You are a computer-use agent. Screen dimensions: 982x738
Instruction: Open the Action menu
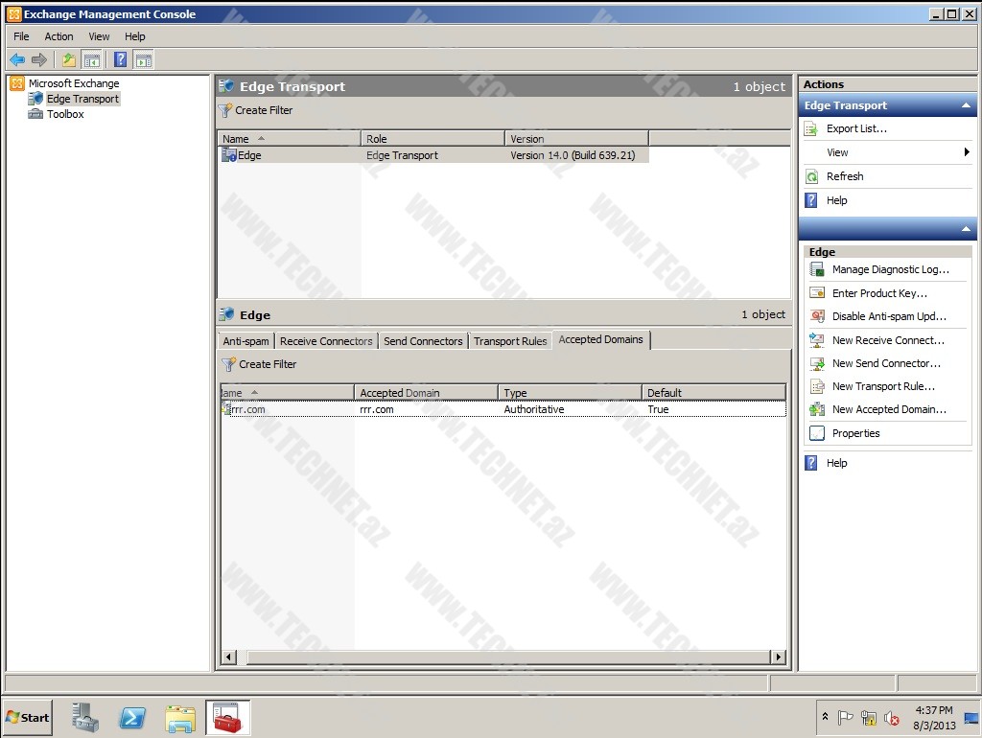(x=58, y=36)
